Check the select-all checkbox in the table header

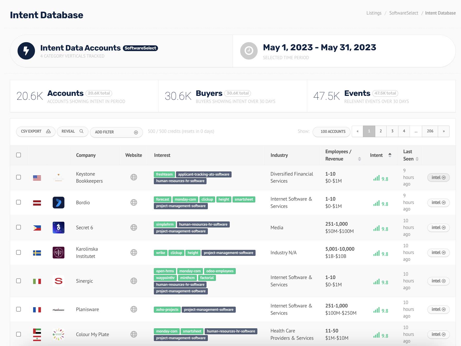[19, 155]
